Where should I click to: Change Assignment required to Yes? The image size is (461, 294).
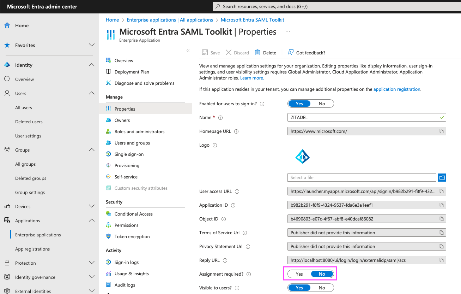click(x=299, y=274)
